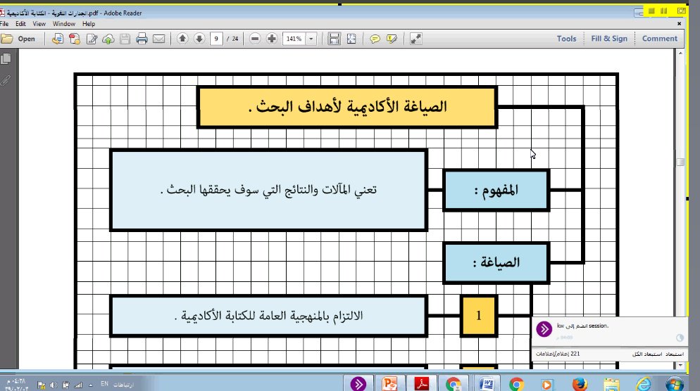Click the vertical scrollbar down arrow
700x391 pixels.
tap(680, 365)
